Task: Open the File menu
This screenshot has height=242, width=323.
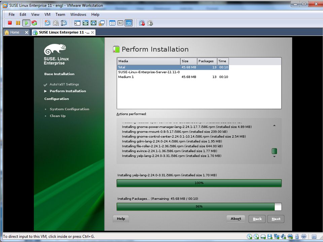Action: 11,14
